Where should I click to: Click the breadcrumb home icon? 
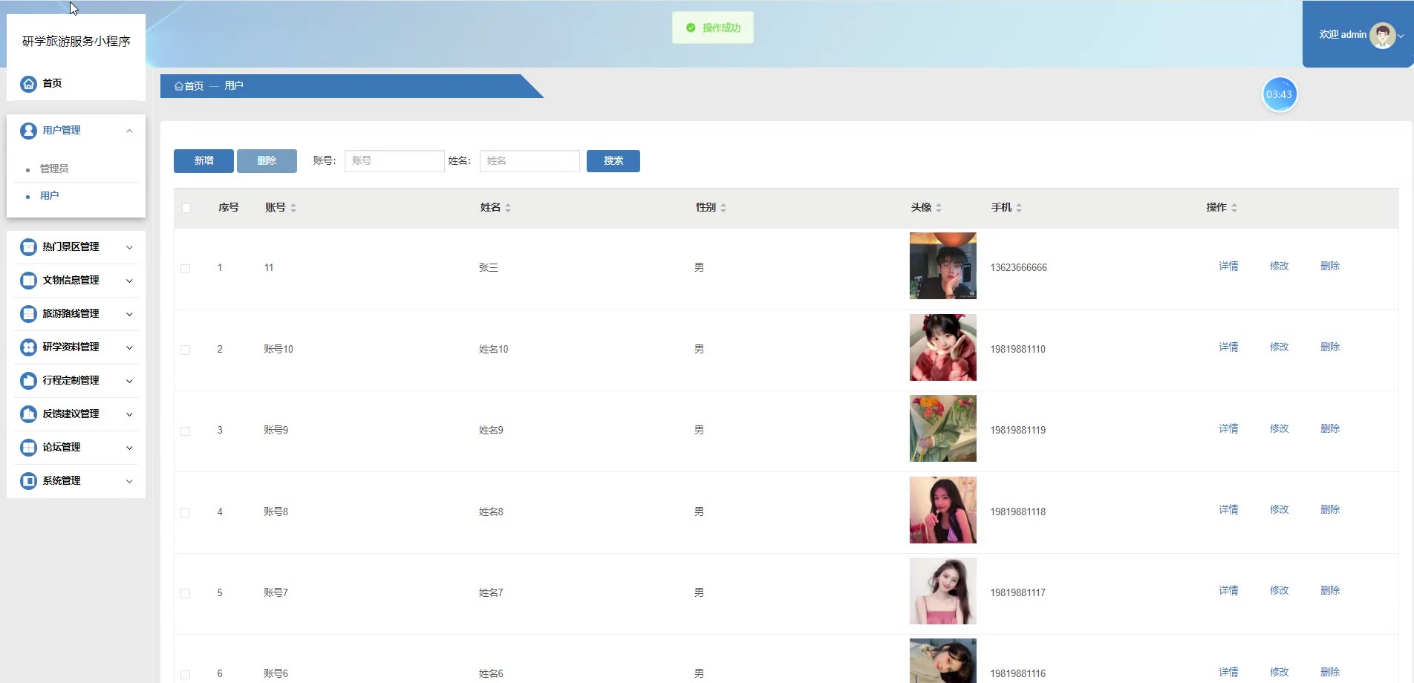click(179, 86)
